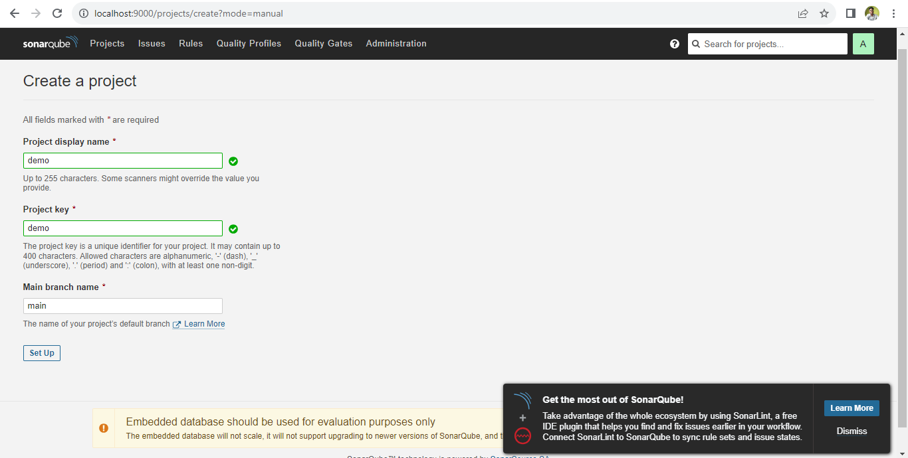Click the Search for projects box

[x=768, y=44]
